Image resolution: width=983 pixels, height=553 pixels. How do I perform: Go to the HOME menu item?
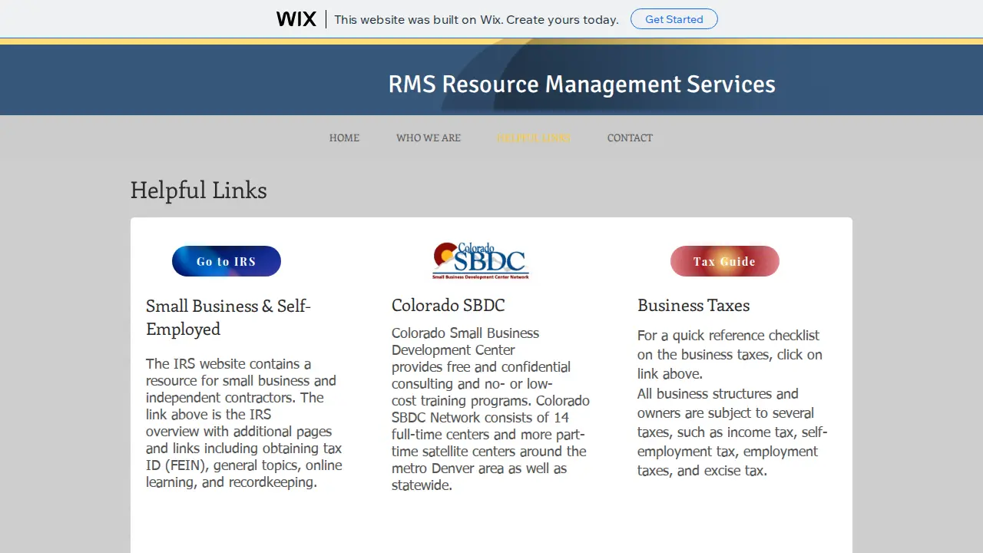coord(344,138)
